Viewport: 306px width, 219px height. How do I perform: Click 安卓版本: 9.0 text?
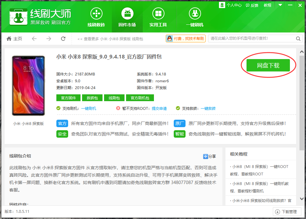point(68,81)
